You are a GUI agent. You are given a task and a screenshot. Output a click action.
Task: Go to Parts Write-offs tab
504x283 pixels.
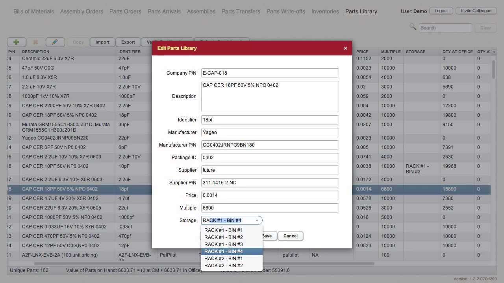286,11
